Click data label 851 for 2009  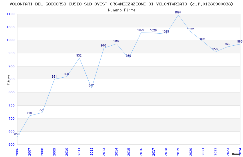pos(54,77)
